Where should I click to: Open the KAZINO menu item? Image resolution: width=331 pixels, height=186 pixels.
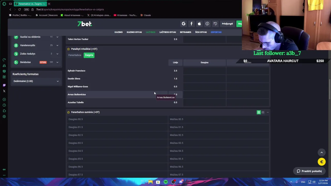click(118, 32)
